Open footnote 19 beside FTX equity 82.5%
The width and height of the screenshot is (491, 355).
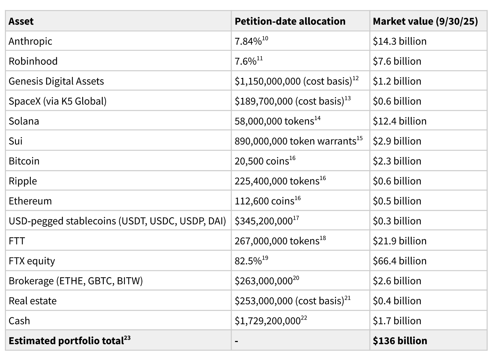click(x=265, y=258)
